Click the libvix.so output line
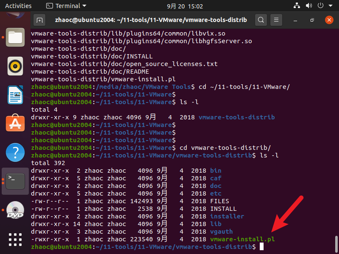 [128, 33]
